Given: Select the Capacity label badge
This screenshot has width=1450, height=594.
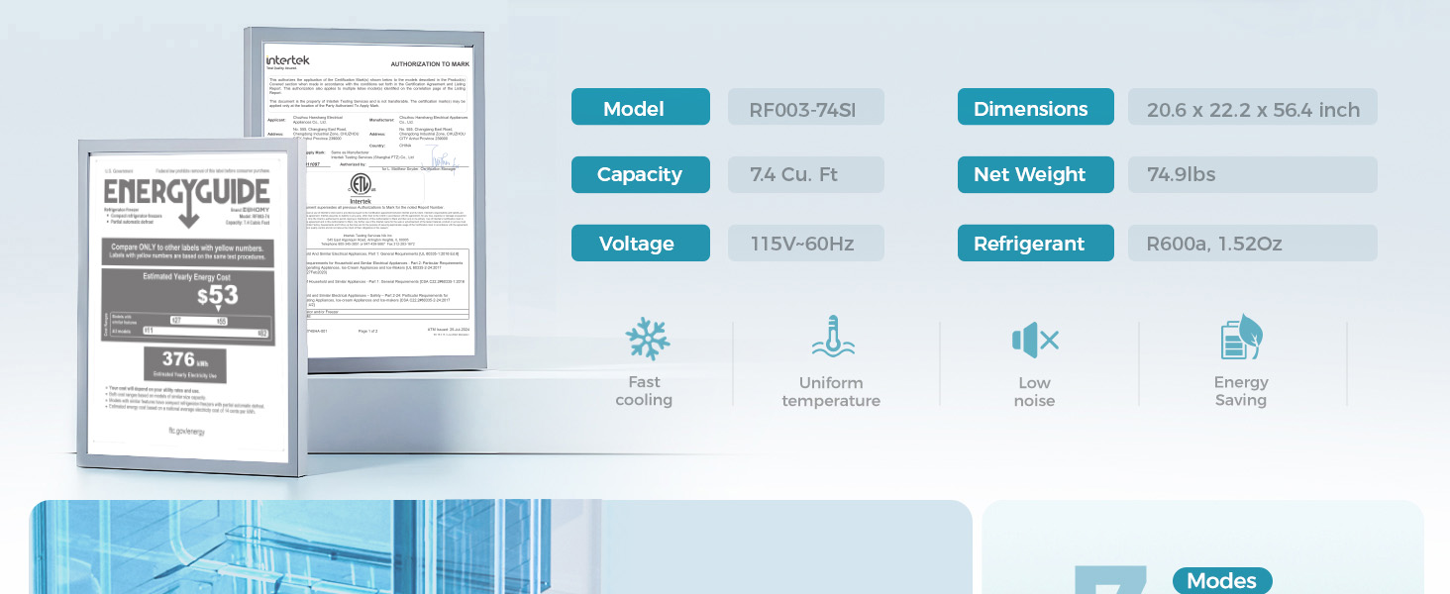Looking at the screenshot, I should 641,175.
